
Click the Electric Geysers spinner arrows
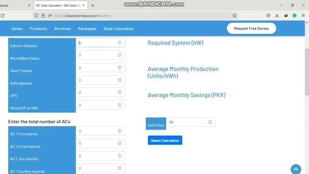pyautogui.click(x=120, y=43)
